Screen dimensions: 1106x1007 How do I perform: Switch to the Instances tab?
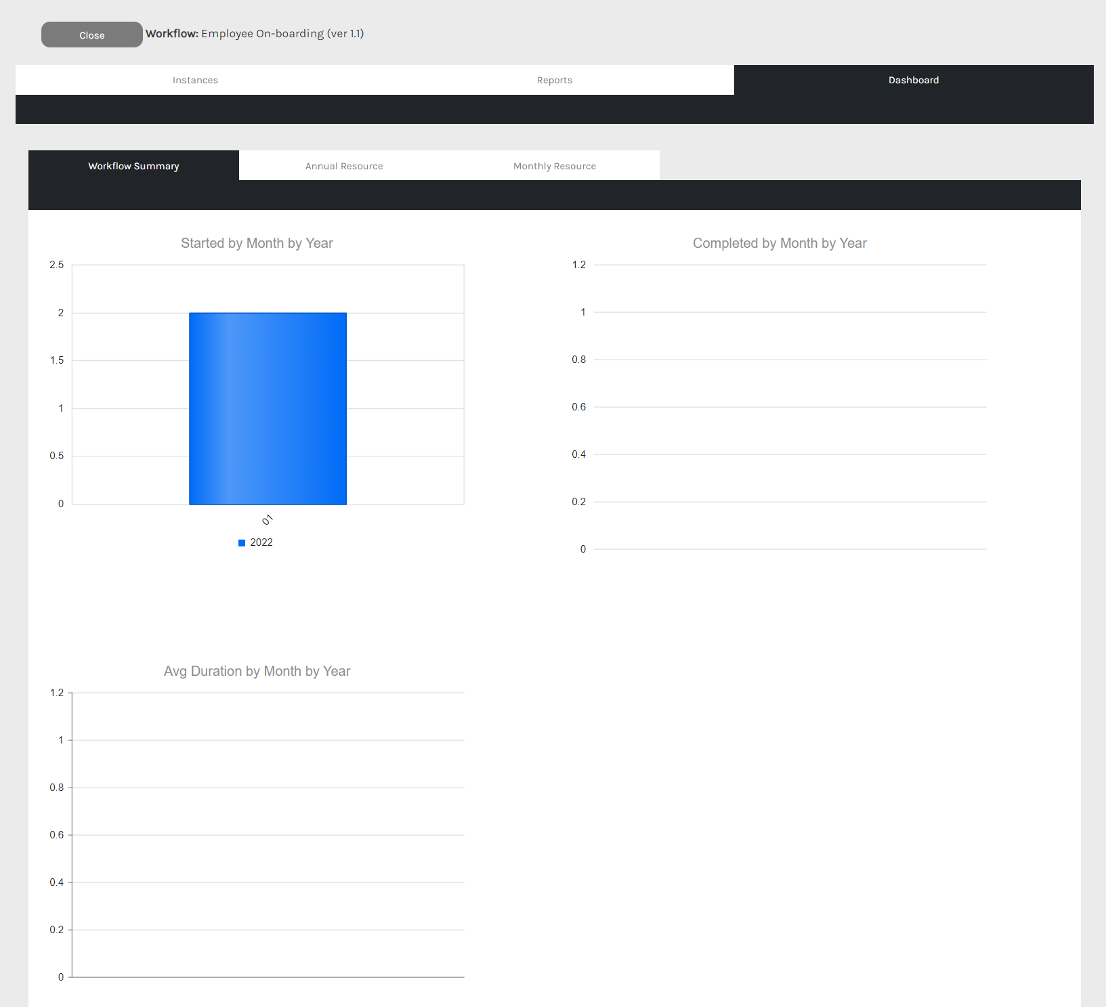click(x=195, y=80)
